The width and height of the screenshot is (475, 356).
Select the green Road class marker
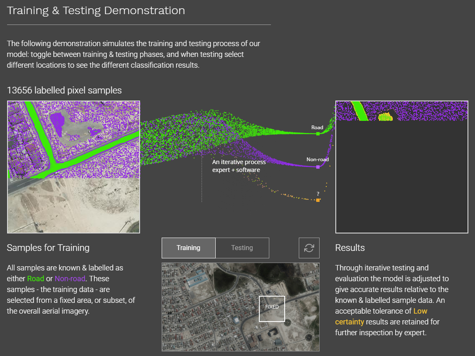tap(318, 133)
